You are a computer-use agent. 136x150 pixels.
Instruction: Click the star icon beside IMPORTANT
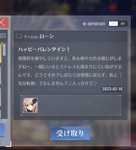85,24
